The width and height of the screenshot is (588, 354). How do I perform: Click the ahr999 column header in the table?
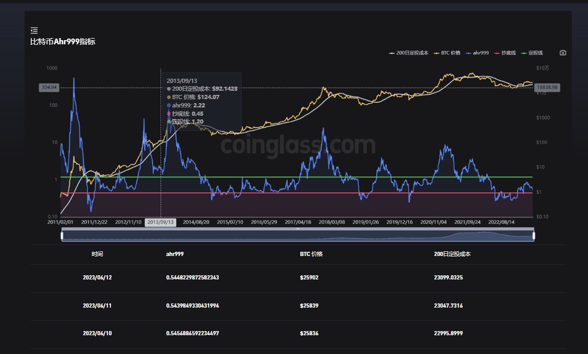175,254
